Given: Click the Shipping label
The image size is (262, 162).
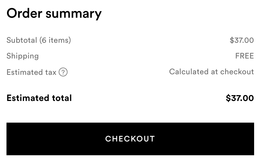Looking at the screenshot, I should pyautogui.click(x=23, y=56).
